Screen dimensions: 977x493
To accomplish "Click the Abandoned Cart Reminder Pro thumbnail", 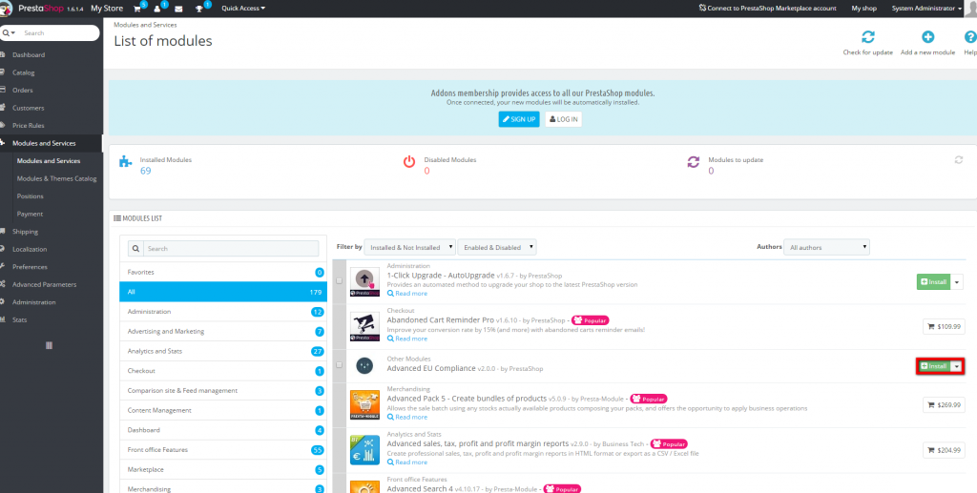I will click(x=364, y=327).
